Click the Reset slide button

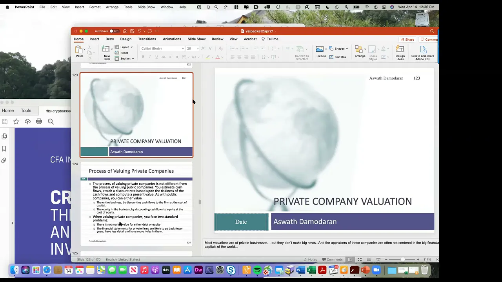click(122, 53)
